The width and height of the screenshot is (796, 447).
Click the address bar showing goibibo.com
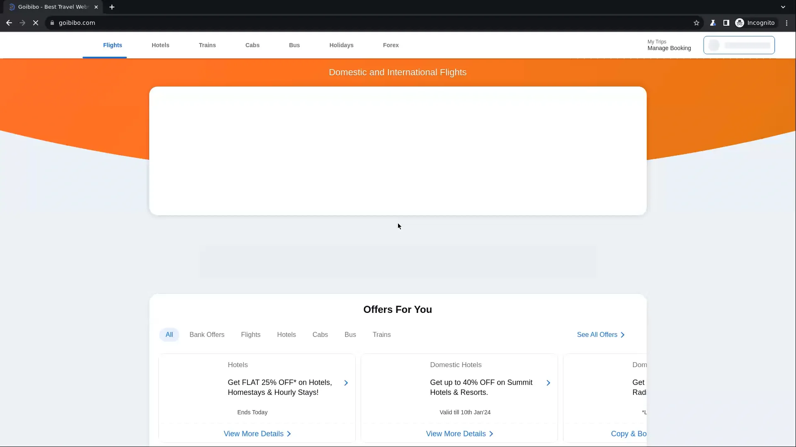click(x=373, y=23)
